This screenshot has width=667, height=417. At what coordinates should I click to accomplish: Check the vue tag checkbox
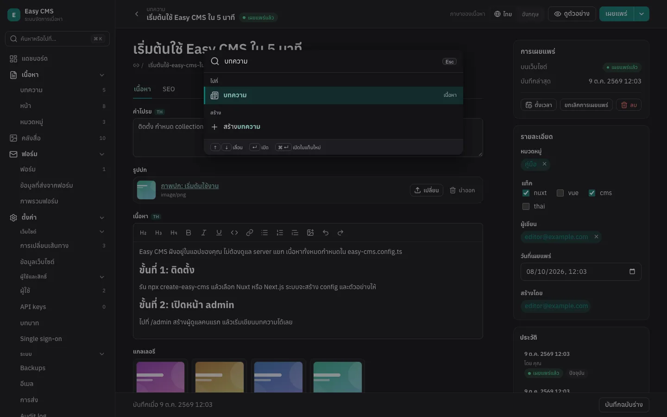[x=560, y=193]
